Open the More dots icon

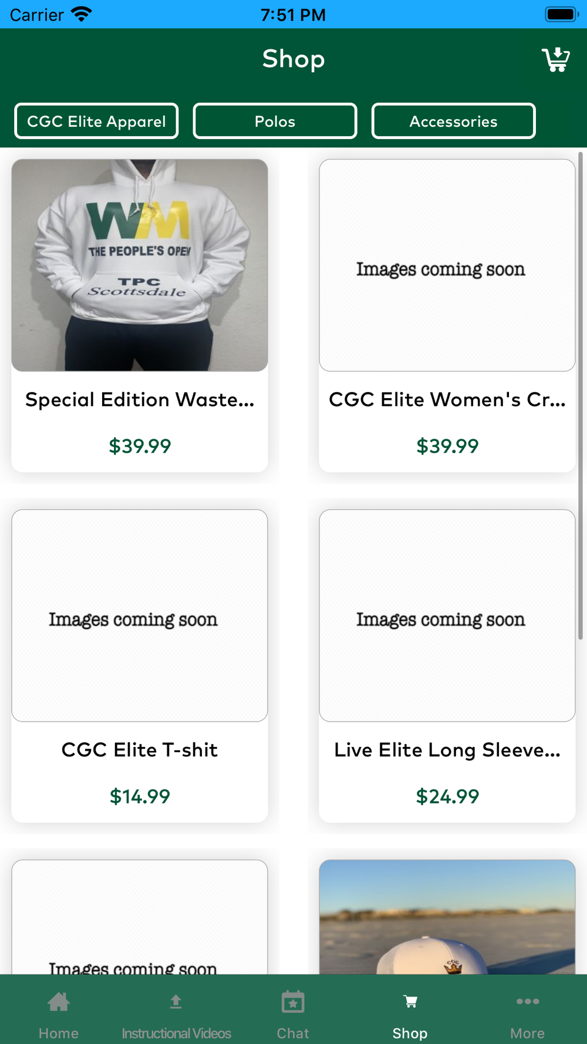pyautogui.click(x=528, y=1002)
